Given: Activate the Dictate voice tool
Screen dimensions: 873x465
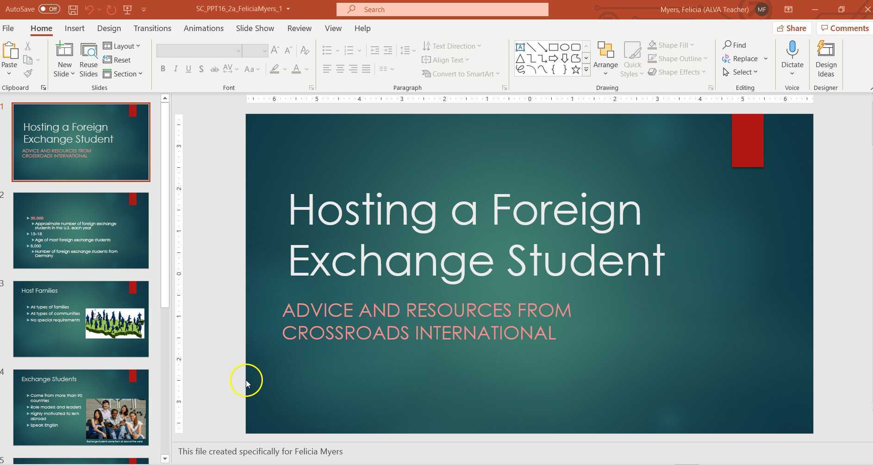Looking at the screenshot, I should pyautogui.click(x=792, y=56).
